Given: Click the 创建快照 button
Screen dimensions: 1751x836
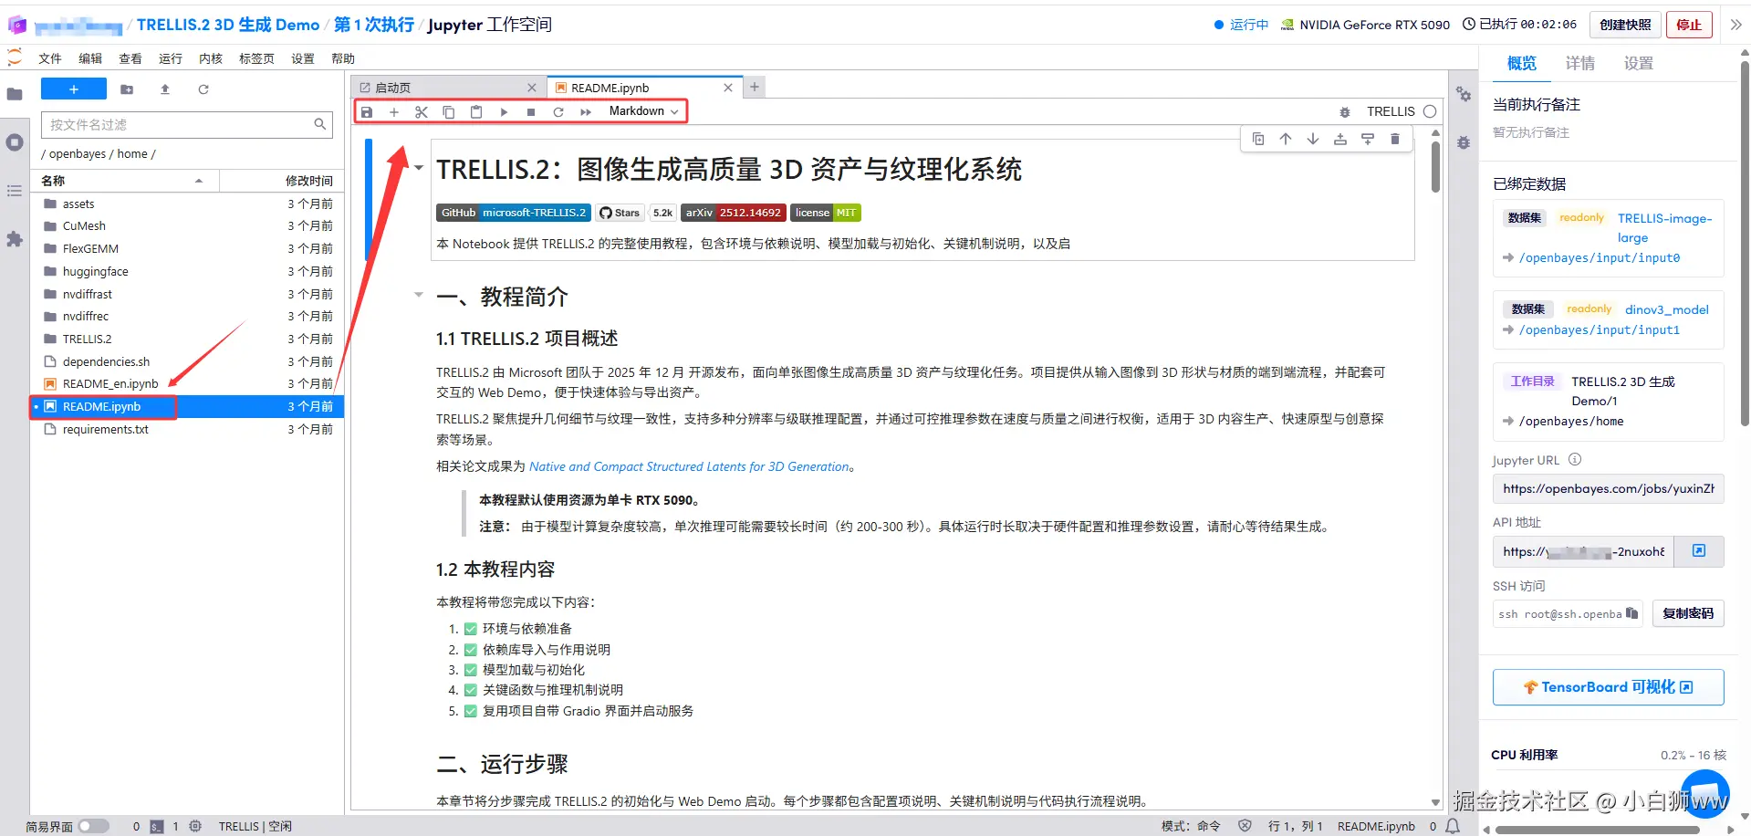Looking at the screenshot, I should (x=1625, y=25).
